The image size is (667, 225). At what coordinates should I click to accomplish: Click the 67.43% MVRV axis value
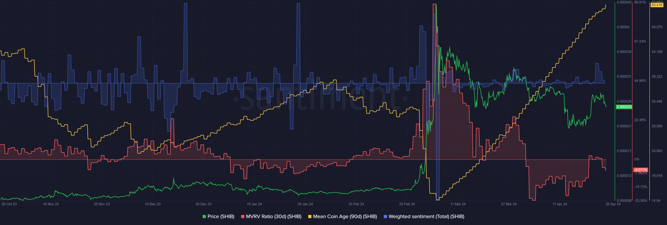click(640, 41)
